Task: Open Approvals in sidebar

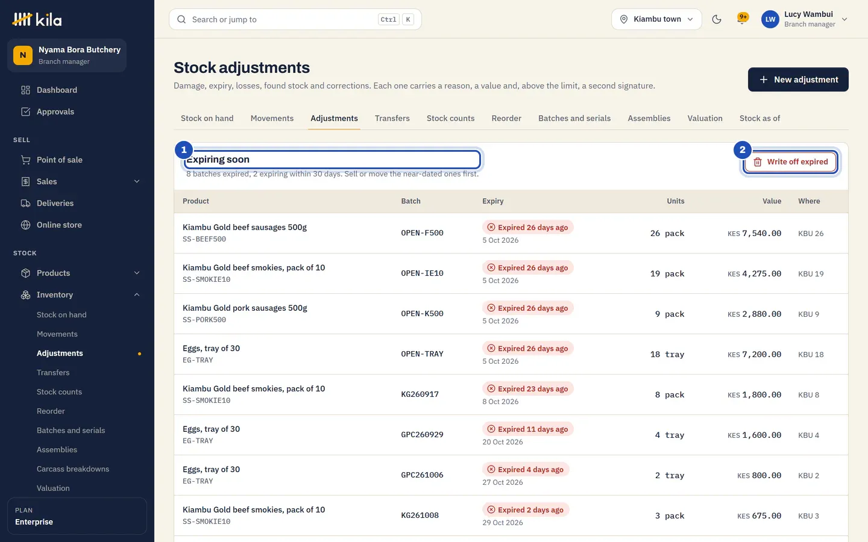Action: (77, 111)
